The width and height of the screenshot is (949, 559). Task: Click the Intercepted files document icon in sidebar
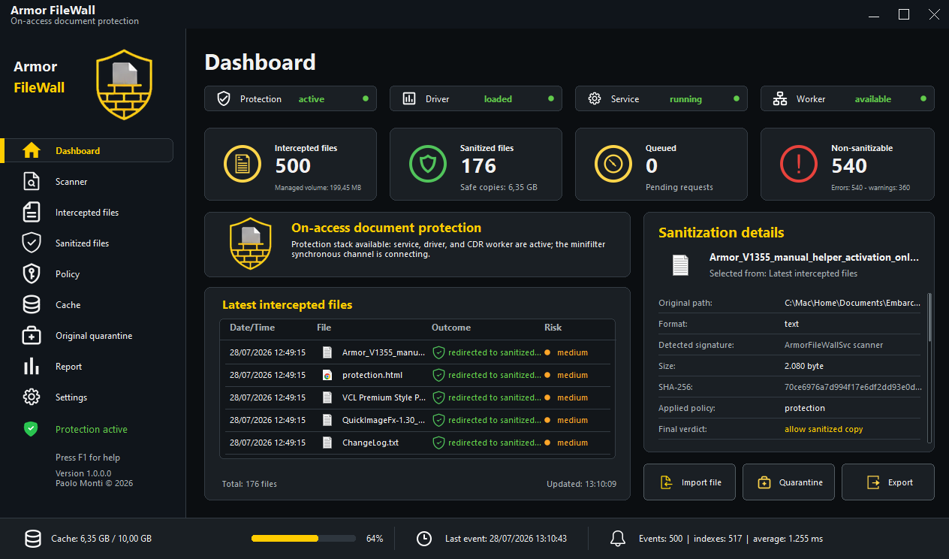click(32, 212)
